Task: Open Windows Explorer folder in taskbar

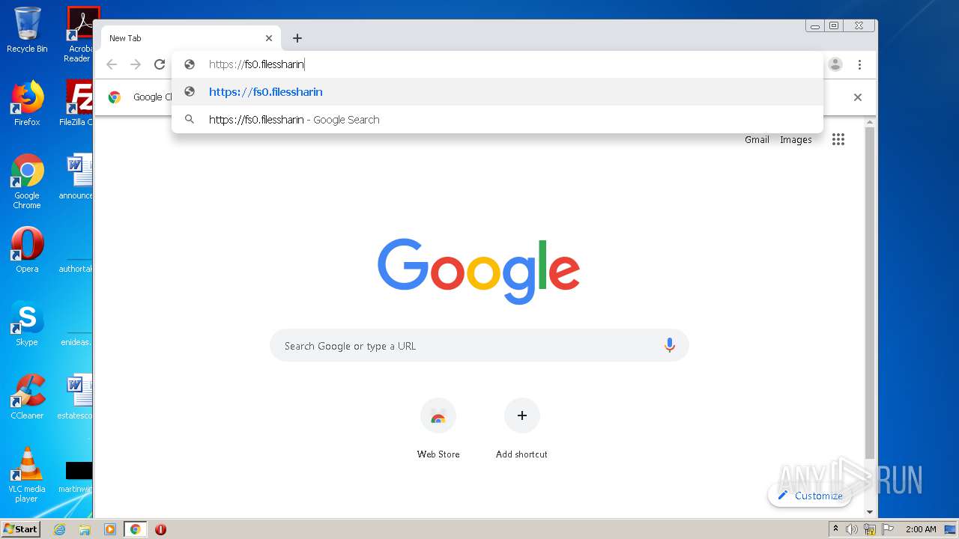Action: point(85,529)
